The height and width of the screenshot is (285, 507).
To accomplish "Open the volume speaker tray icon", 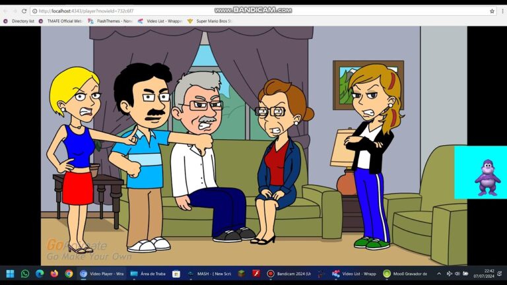I will (457, 274).
